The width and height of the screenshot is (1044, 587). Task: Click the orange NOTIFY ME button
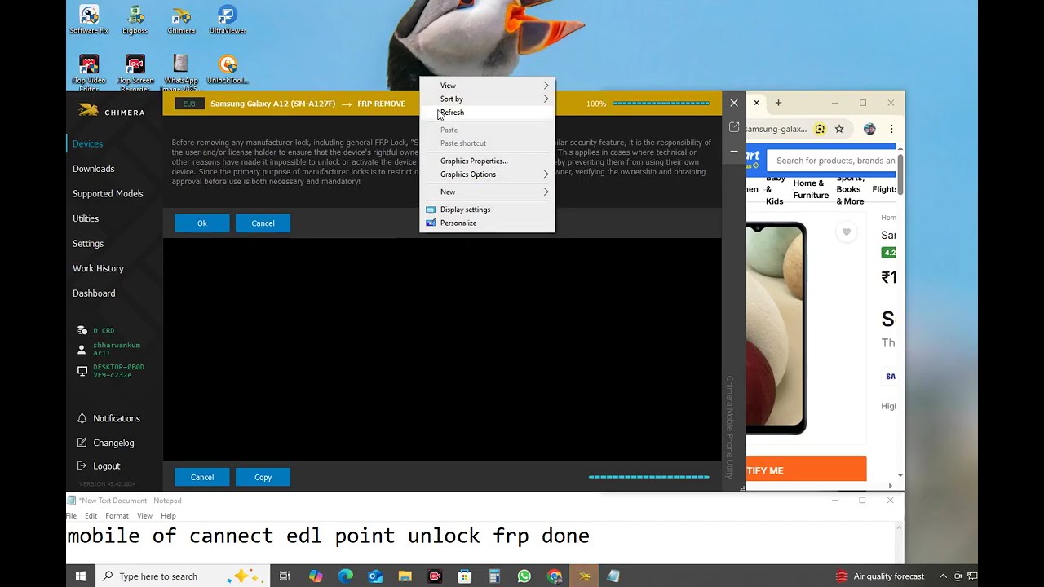(x=806, y=470)
